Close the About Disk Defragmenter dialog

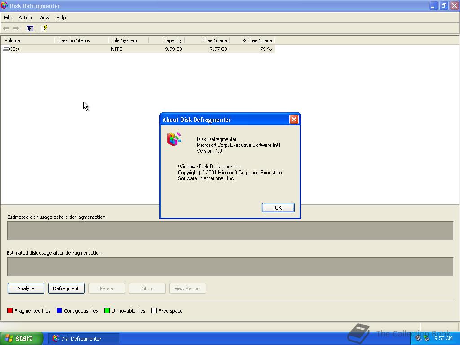294,119
